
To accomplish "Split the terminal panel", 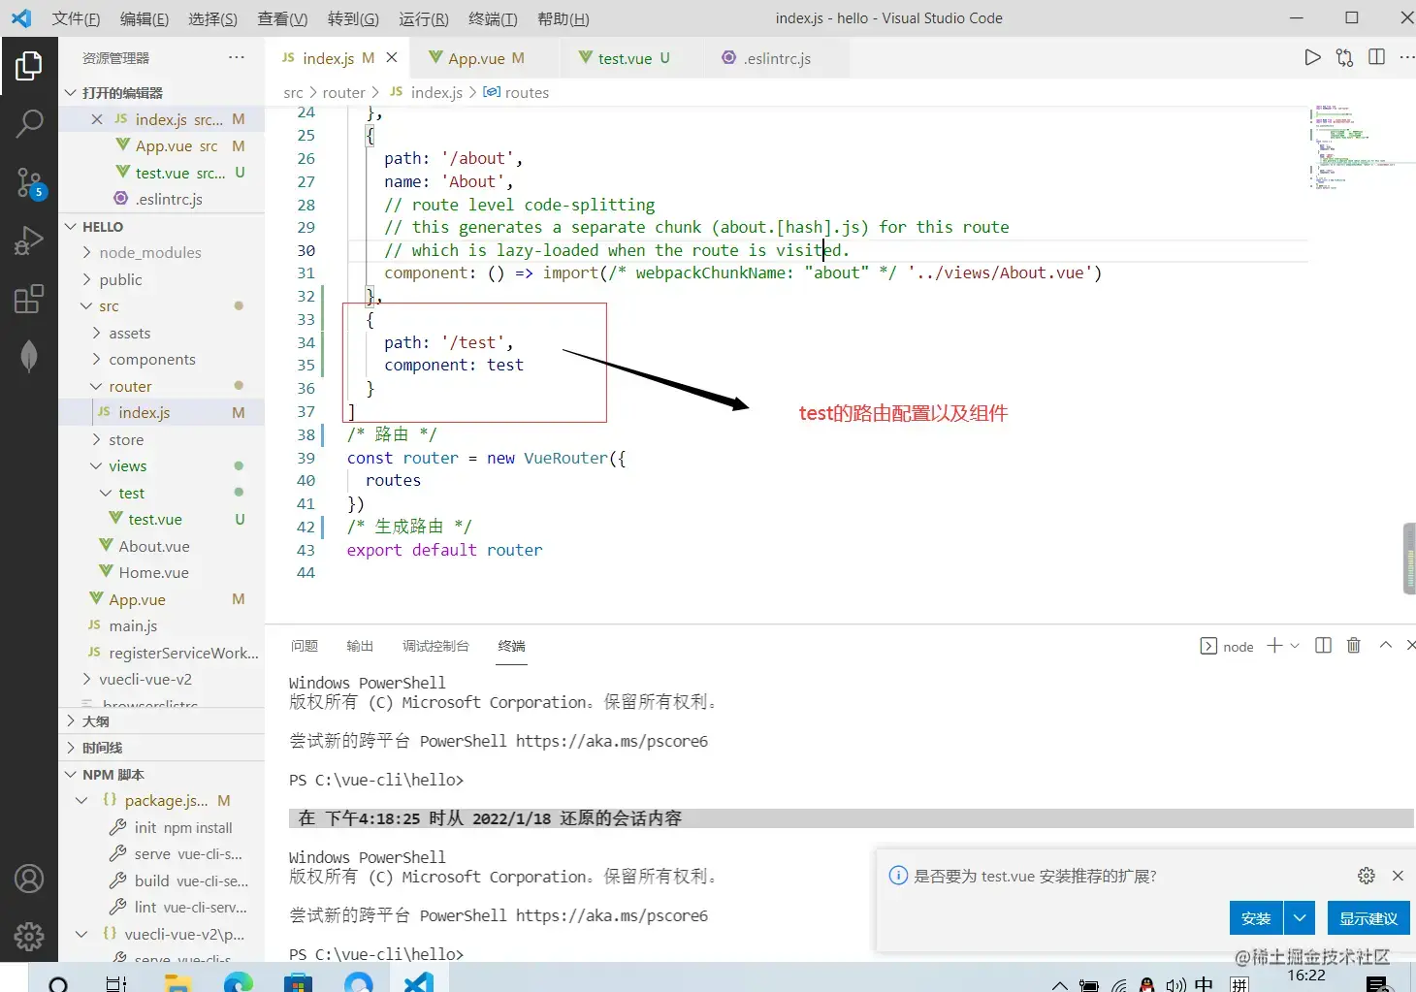I will [1323, 646].
